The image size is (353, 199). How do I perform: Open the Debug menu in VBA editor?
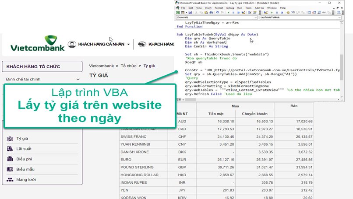(230, 8)
